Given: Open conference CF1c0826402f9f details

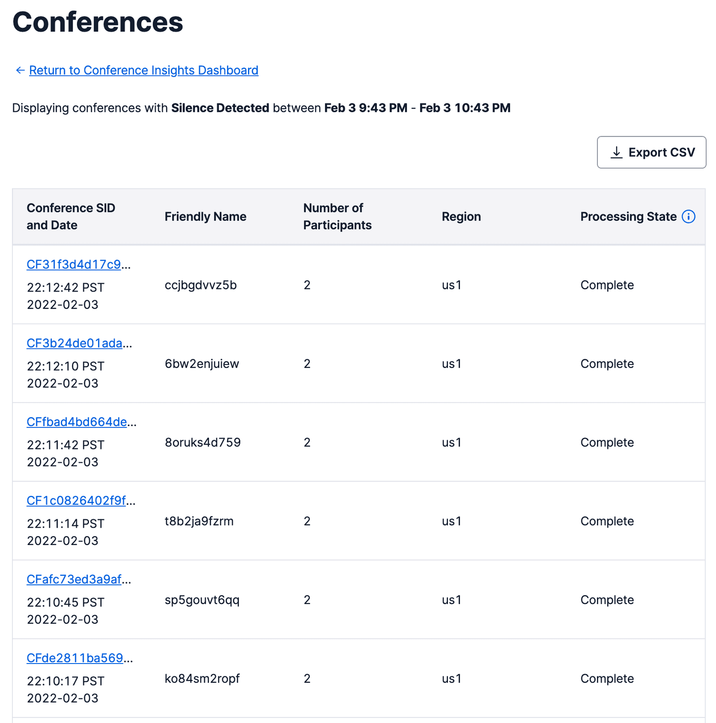Looking at the screenshot, I should pos(76,501).
